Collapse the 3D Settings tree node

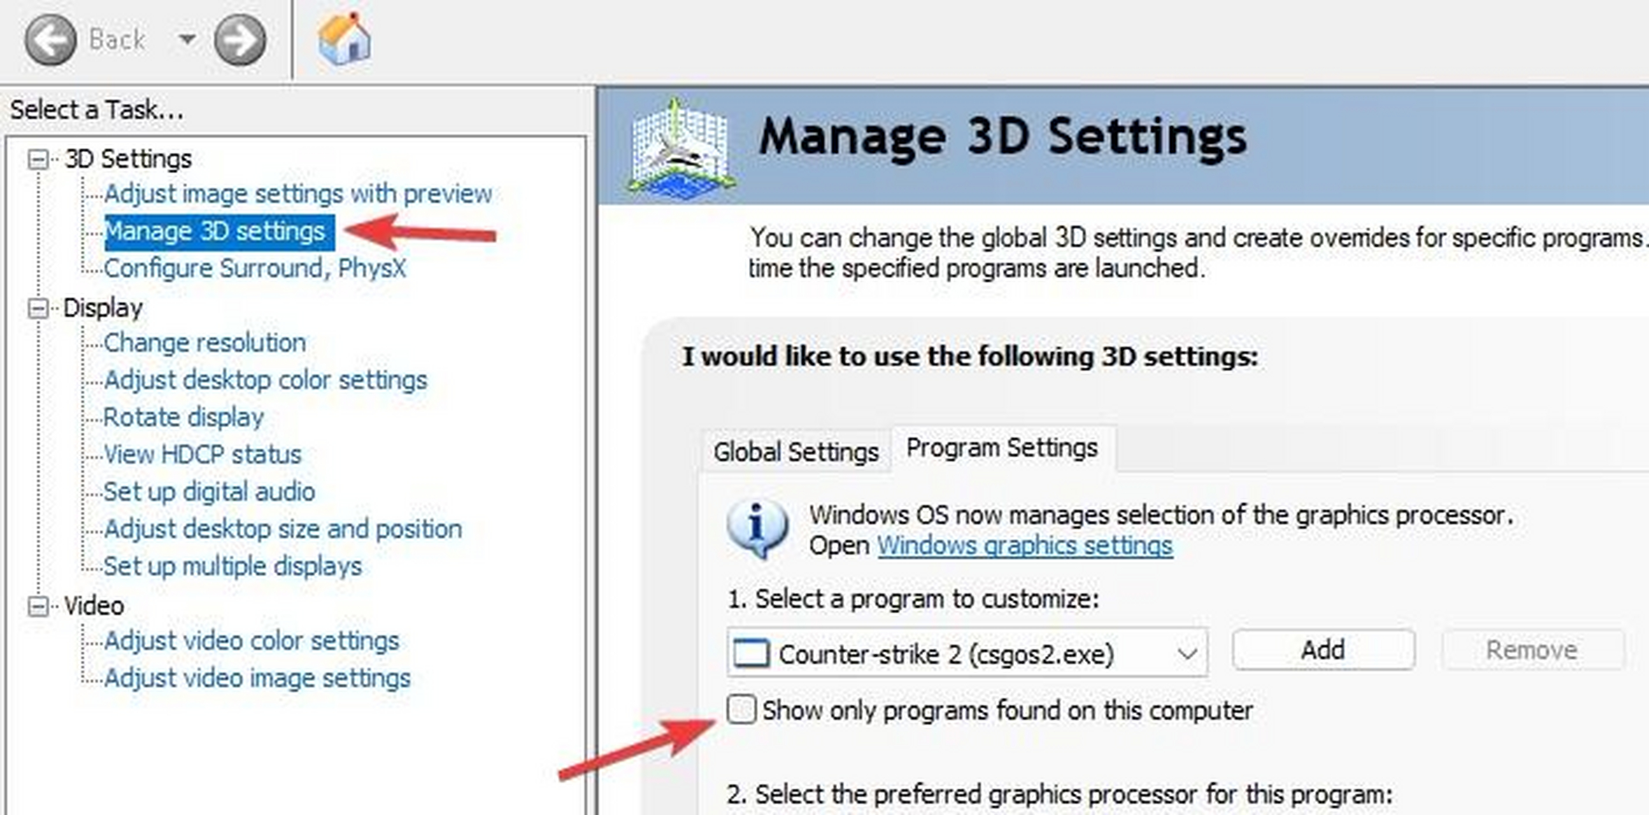tap(38, 159)
